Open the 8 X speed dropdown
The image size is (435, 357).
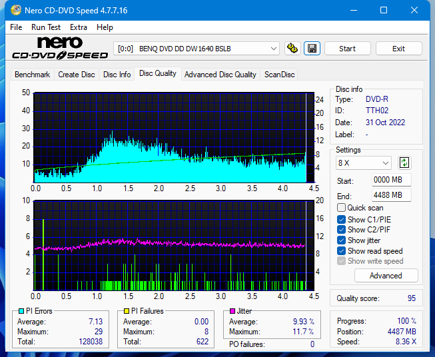364,163
